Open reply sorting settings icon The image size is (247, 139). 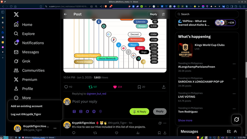pyautogui.click(x=163, y=14)
